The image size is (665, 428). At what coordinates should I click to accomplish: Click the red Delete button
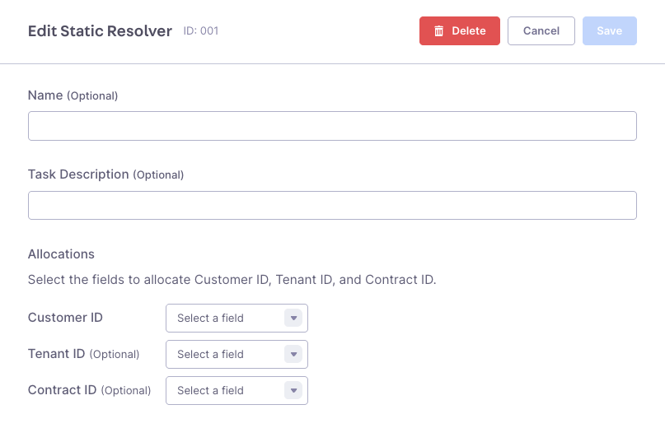click(459, 31)
